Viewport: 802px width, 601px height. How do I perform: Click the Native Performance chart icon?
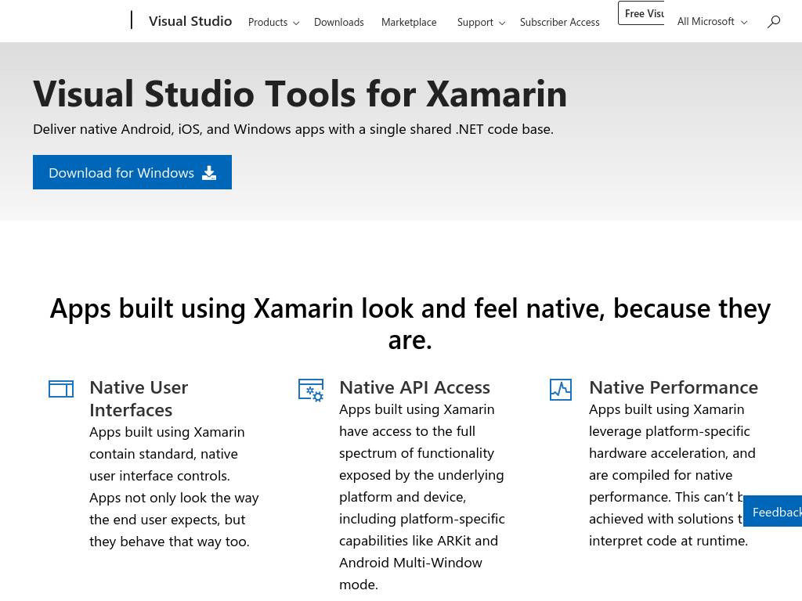coord(561,390)
